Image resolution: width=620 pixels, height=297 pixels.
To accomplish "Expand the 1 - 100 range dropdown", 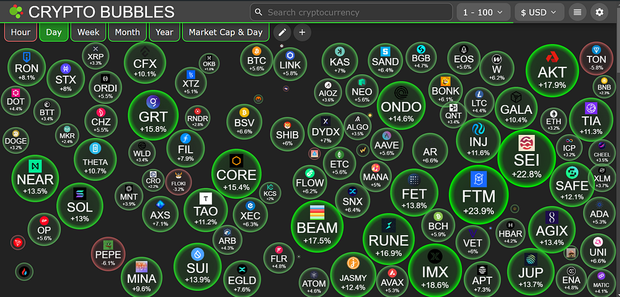I will (483, 12).
